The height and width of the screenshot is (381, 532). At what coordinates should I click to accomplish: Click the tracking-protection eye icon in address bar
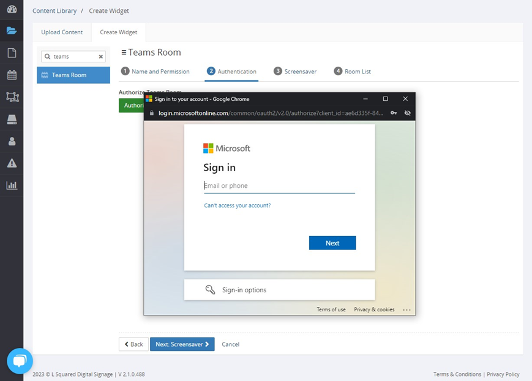(408, 113)
